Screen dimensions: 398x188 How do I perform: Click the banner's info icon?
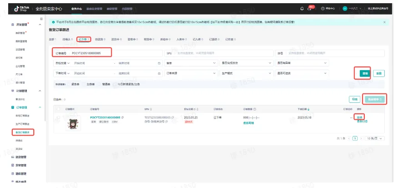[53, 22]
